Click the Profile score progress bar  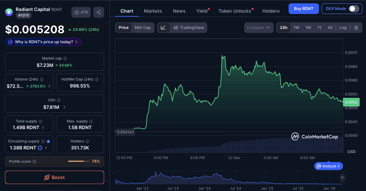tap(79, 161)
